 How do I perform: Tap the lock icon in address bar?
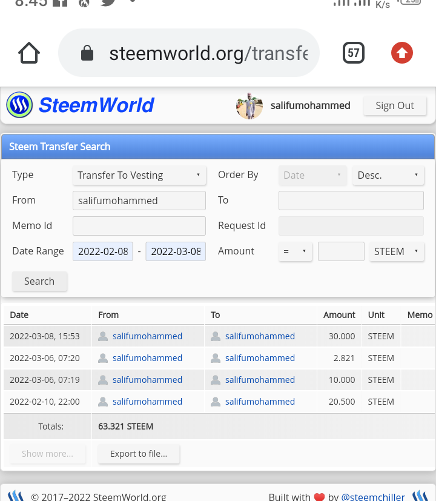87,53
